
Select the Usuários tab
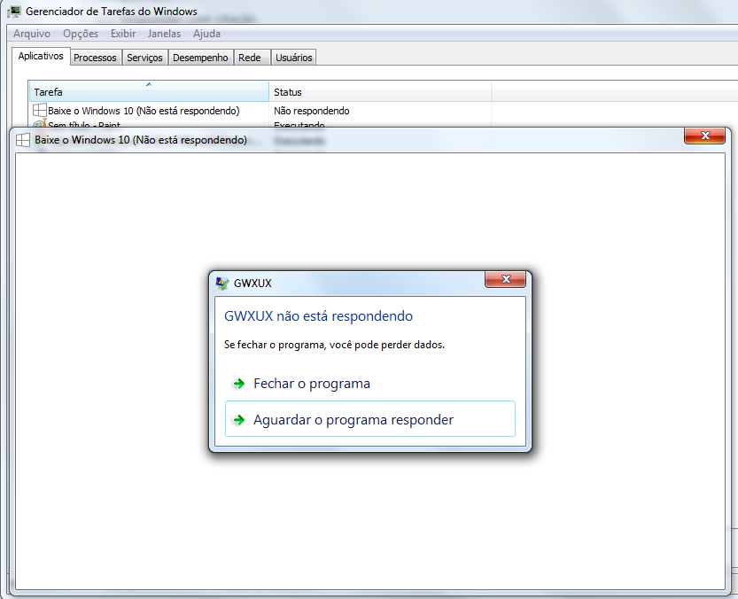coord(293,58)
